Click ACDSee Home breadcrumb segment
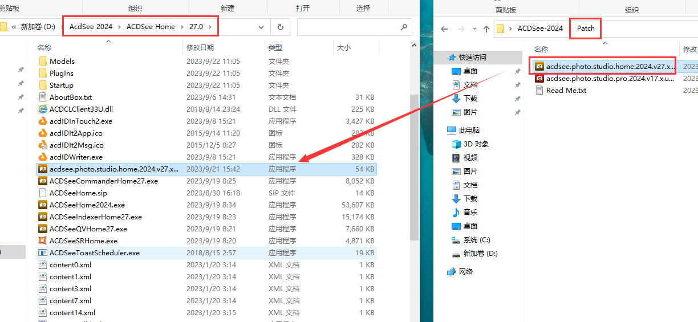This screenshot has width=698, height=322. (x=151, y=27)
